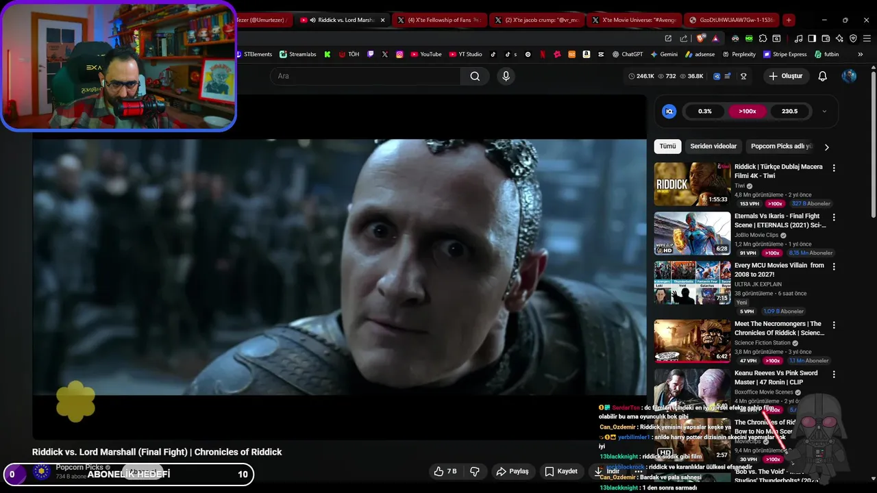Open Every MCU Movies Villain thumbnail
The height and width of the screenshot is (493, 877).
[692, 283]
